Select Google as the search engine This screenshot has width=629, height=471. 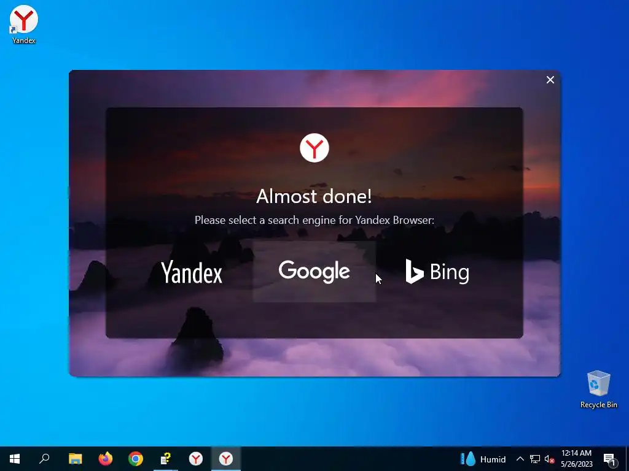(314, 272)
